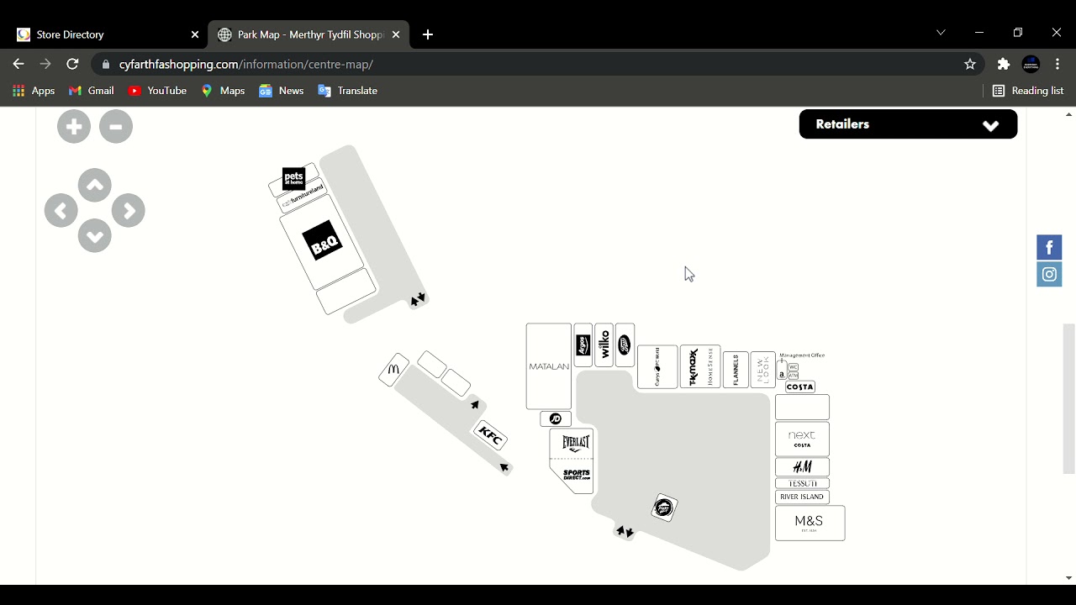The width and height of the screenshot is (1076, 605).
Task: Select the New Look store on map
Action: (762, 370)
